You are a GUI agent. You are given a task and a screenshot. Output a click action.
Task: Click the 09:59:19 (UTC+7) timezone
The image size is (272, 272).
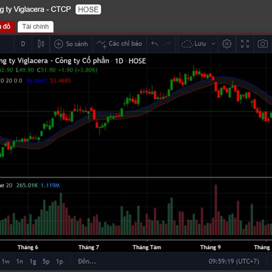coord(233,261)
